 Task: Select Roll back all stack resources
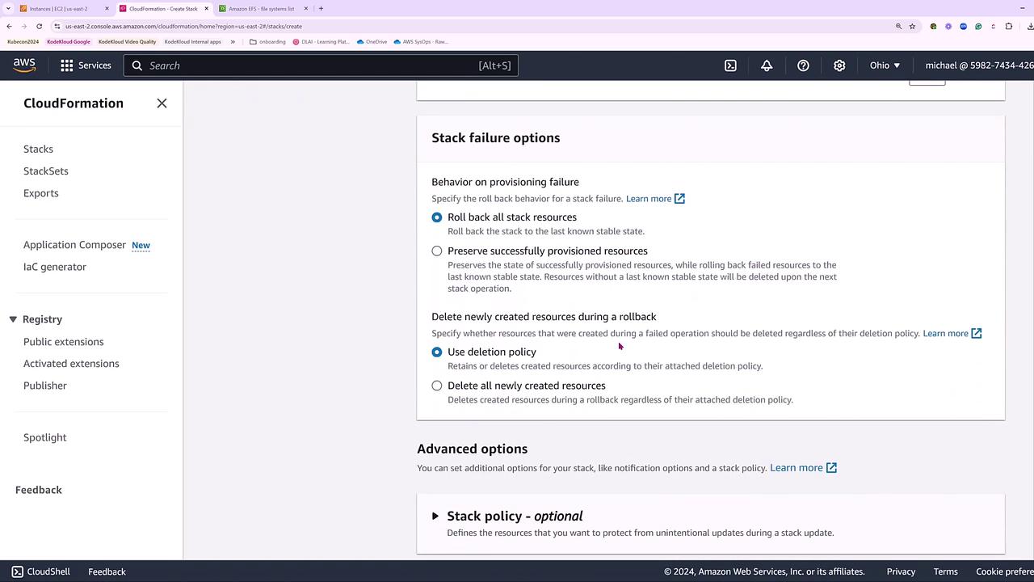437,217
